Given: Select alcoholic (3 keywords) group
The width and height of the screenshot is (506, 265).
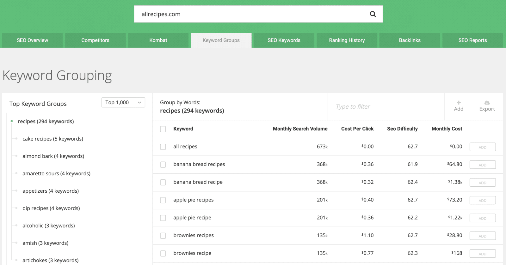Looking at the screenshot, I should [x=49, y=226].
